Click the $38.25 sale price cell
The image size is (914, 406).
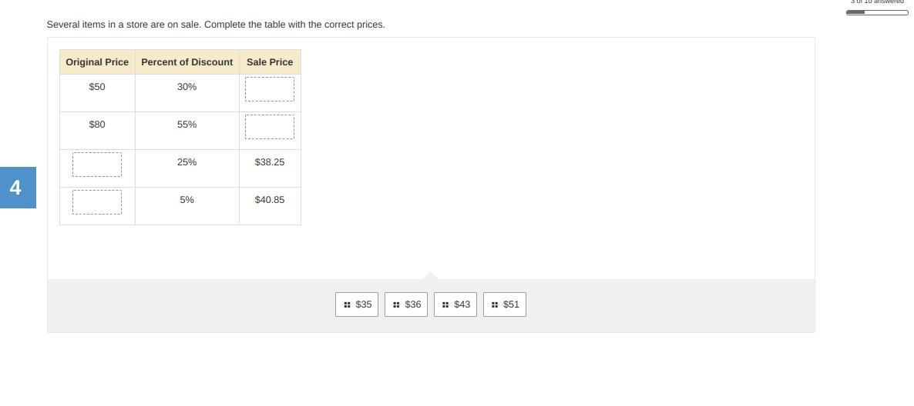[x=270, y=162]
